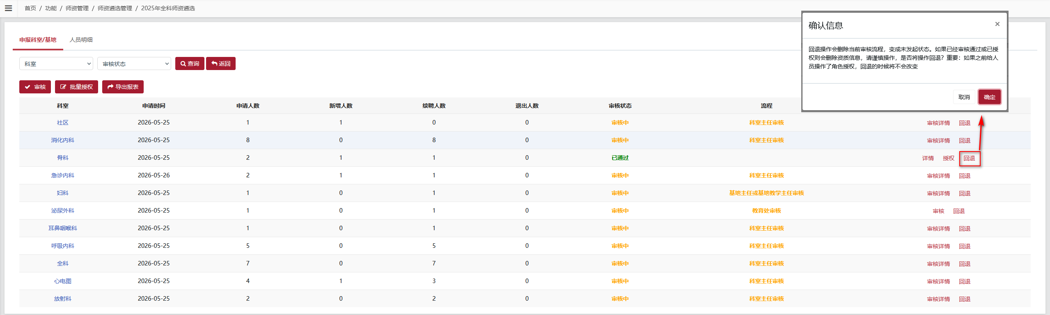Click 回退 in the 妇科 row
Viewport: 1050px width, 315px height.
coord(965,193)
